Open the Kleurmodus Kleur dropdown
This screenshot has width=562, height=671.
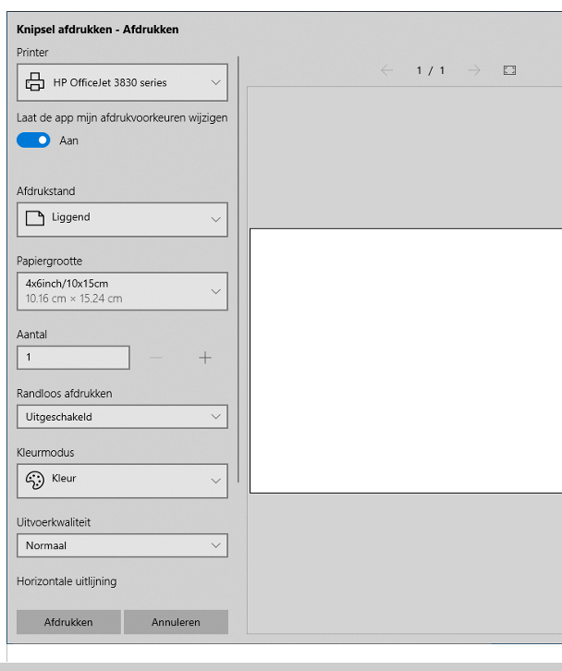(122, 481)
